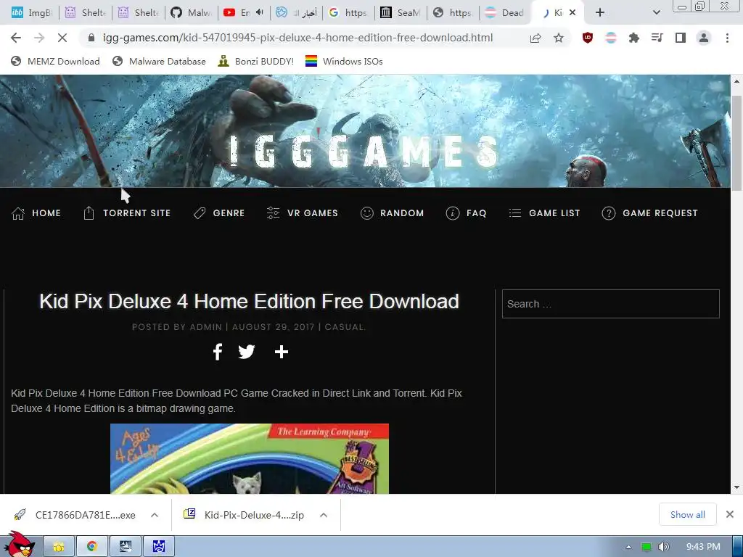Click the 9:43 PM clock
Image resolution: width=743 pixels, height=557 pixels.
(703, 547)
